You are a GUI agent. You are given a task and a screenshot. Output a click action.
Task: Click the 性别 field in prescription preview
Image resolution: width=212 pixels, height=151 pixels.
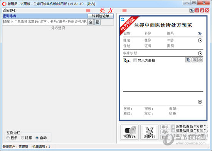(148, 40)
